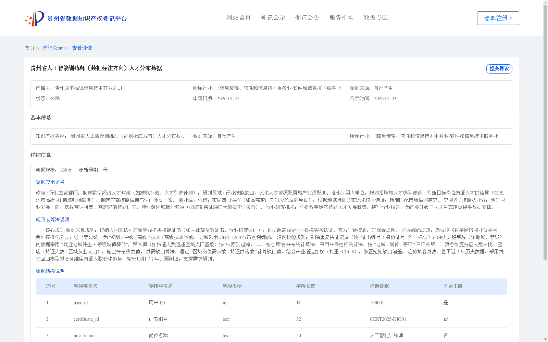Open 服务机构 nav item

tap(341, 18)
